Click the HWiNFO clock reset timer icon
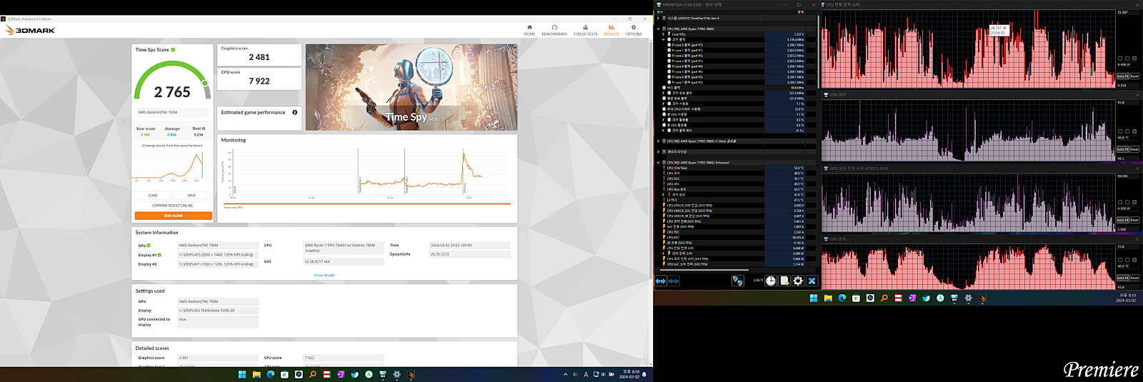 (x=771, y=281)
